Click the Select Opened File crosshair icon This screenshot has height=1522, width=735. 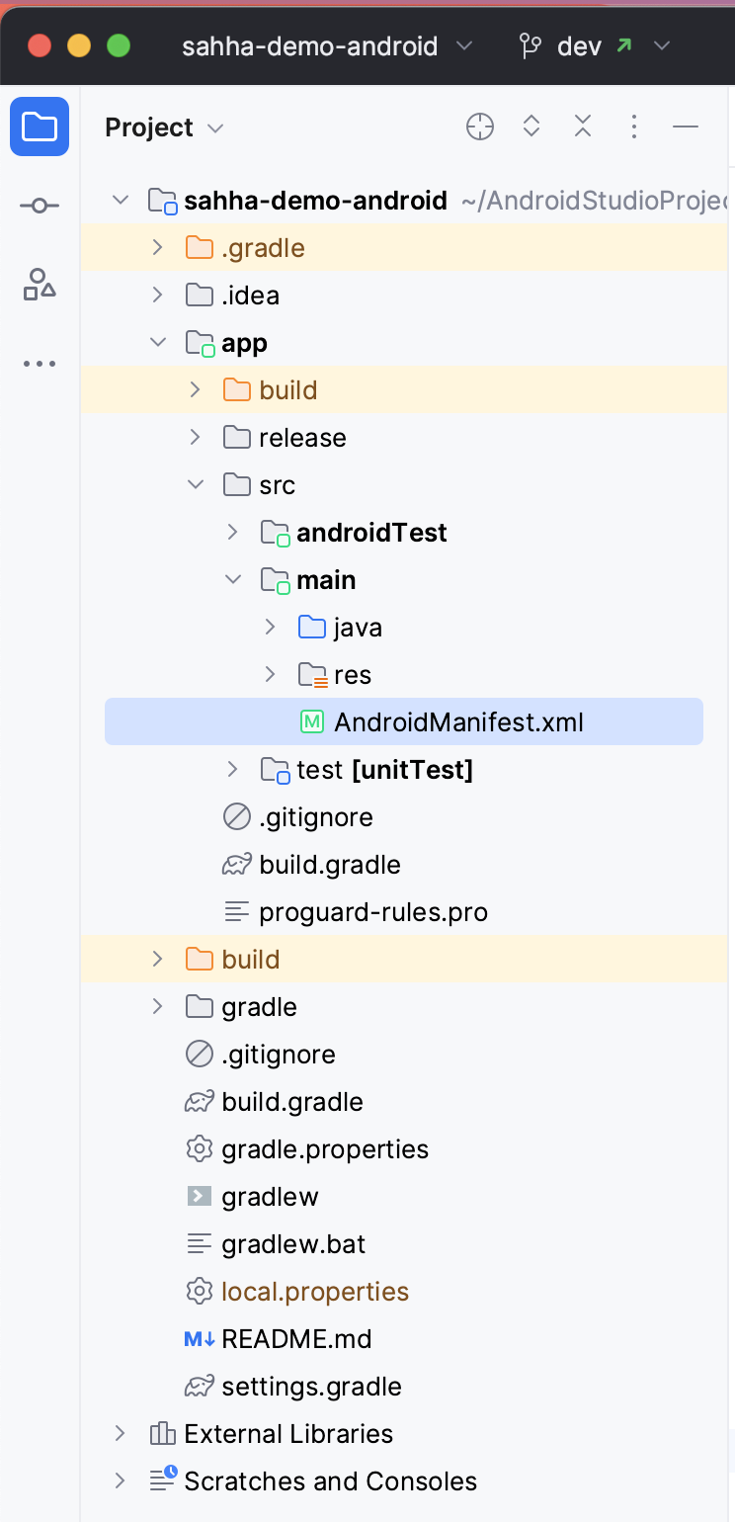pyautogui.click(x=480, y=127)
